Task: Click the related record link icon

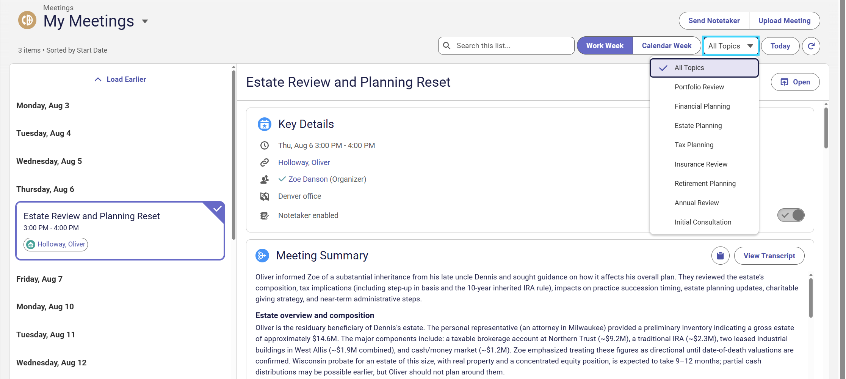Action: point(265,162)
